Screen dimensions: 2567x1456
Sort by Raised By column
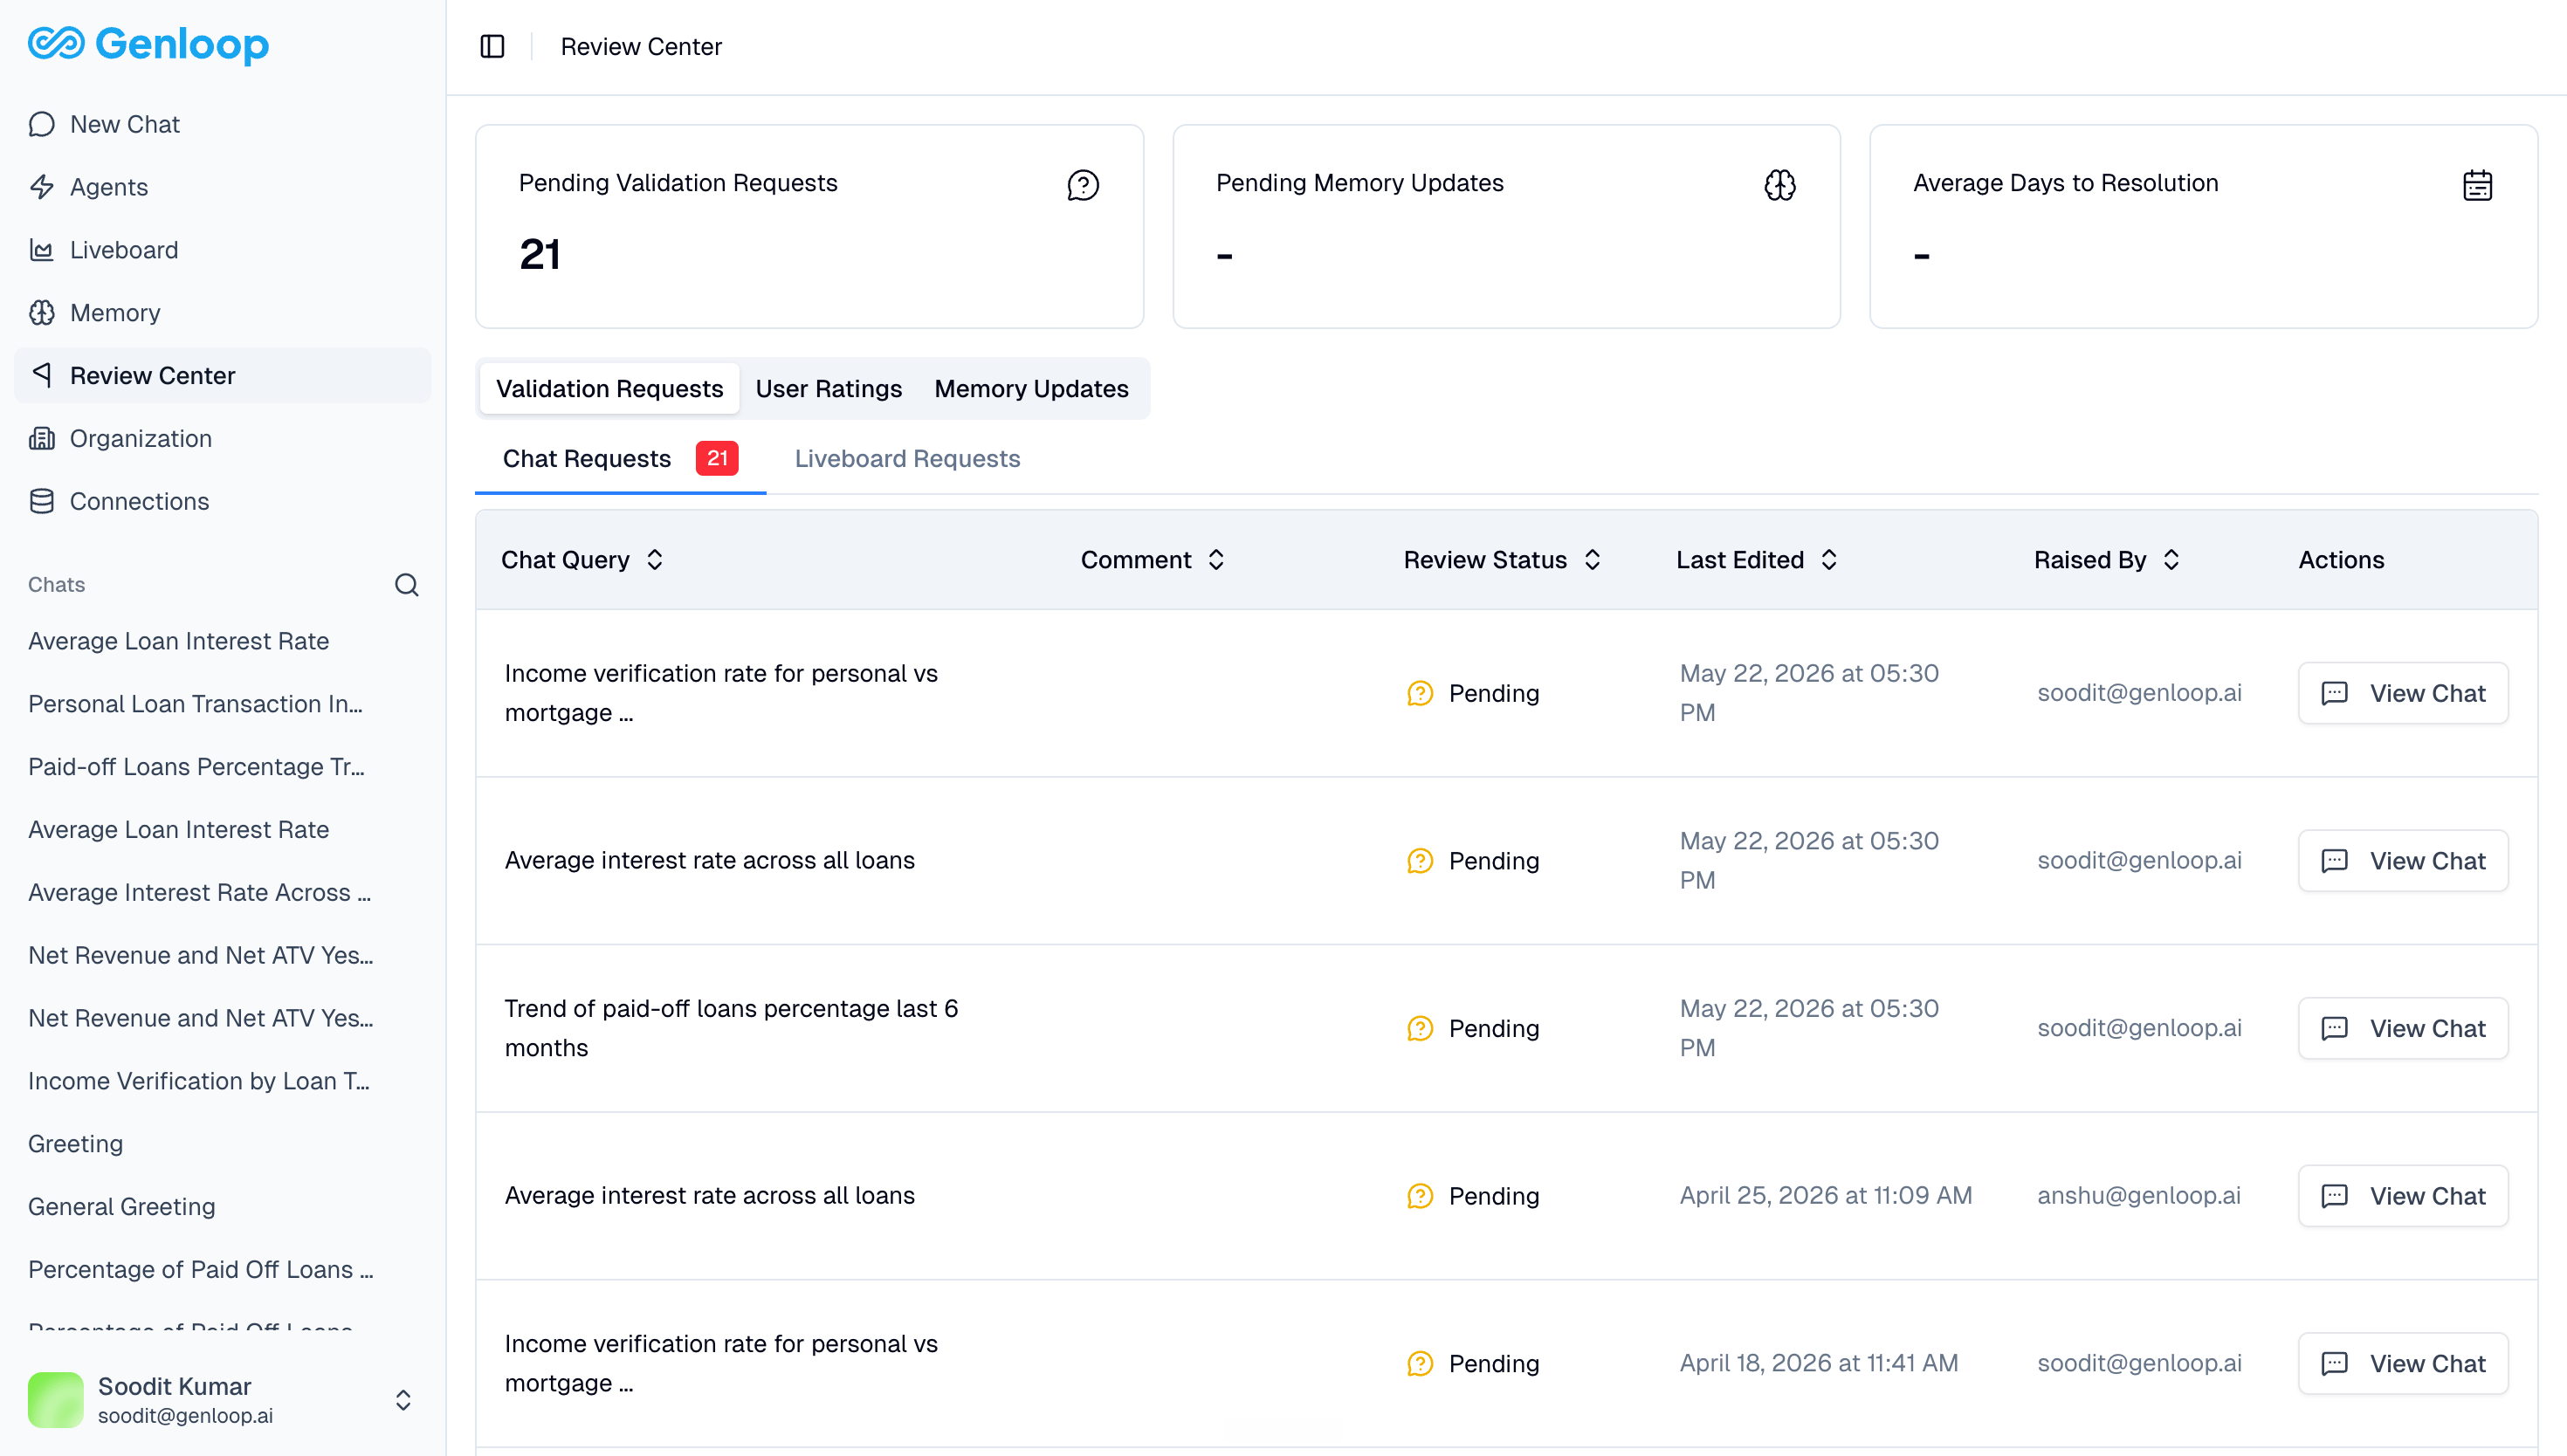coord(2107,560)
